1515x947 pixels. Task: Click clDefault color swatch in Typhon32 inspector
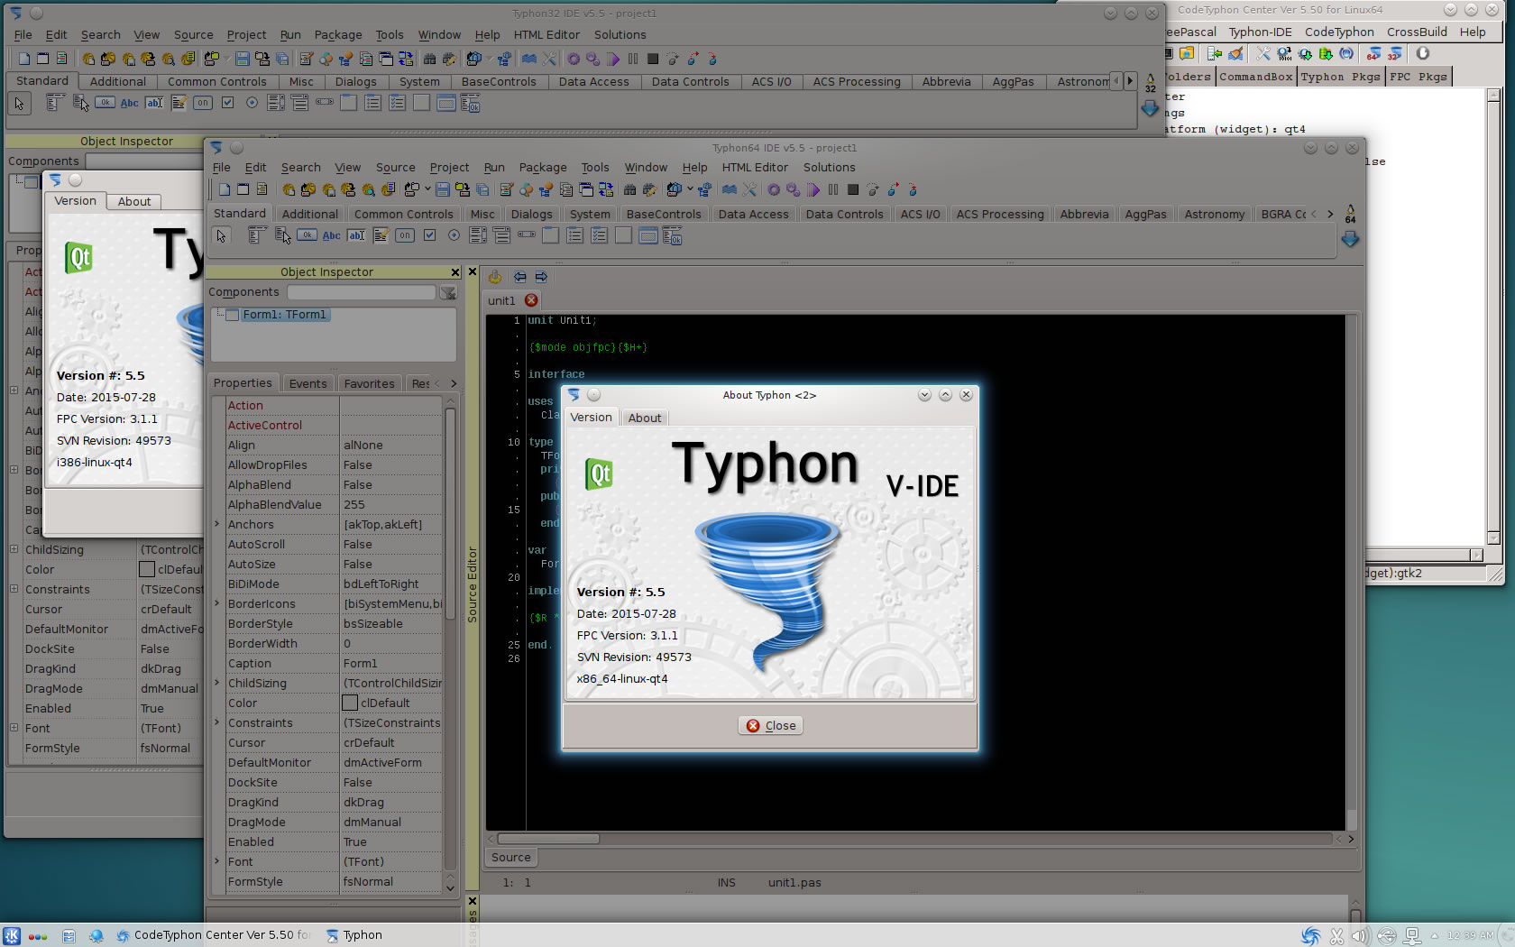pyautogui.click(x=147, y=569)
